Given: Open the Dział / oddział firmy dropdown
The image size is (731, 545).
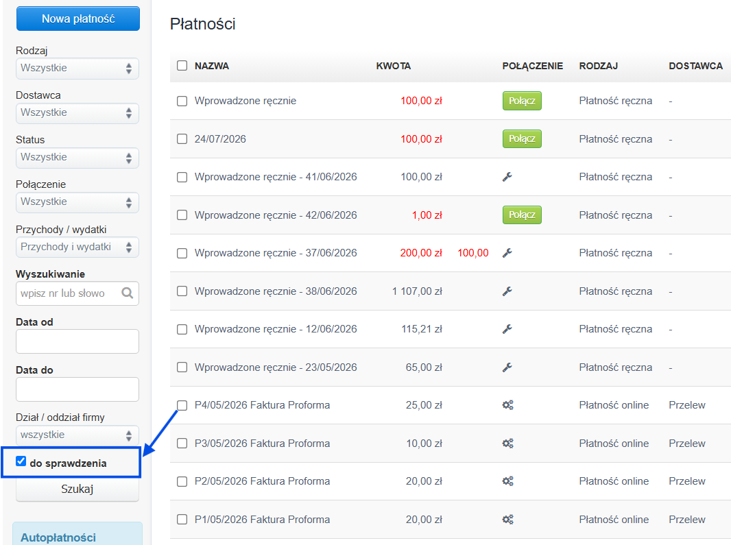Looking at the screenshot, I should pyautogui.click(x=77, y=435).
